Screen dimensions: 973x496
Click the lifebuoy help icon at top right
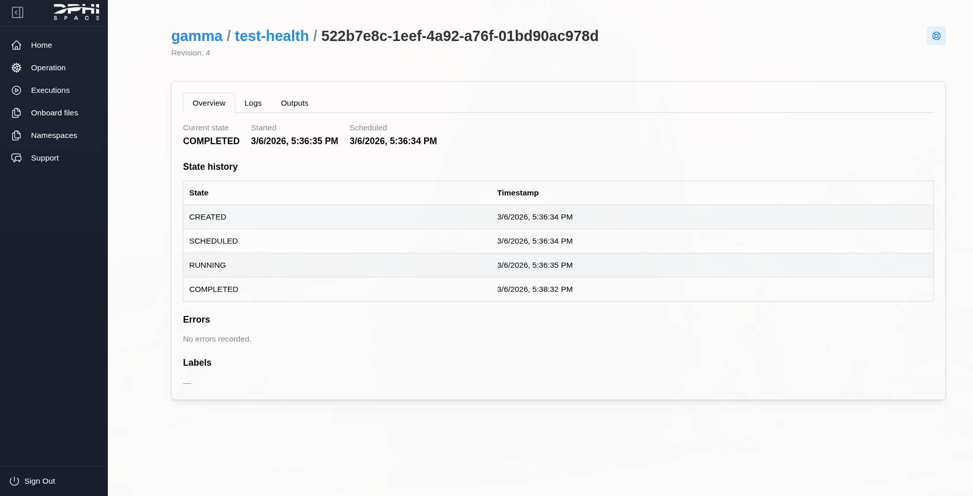click(936, 36)
